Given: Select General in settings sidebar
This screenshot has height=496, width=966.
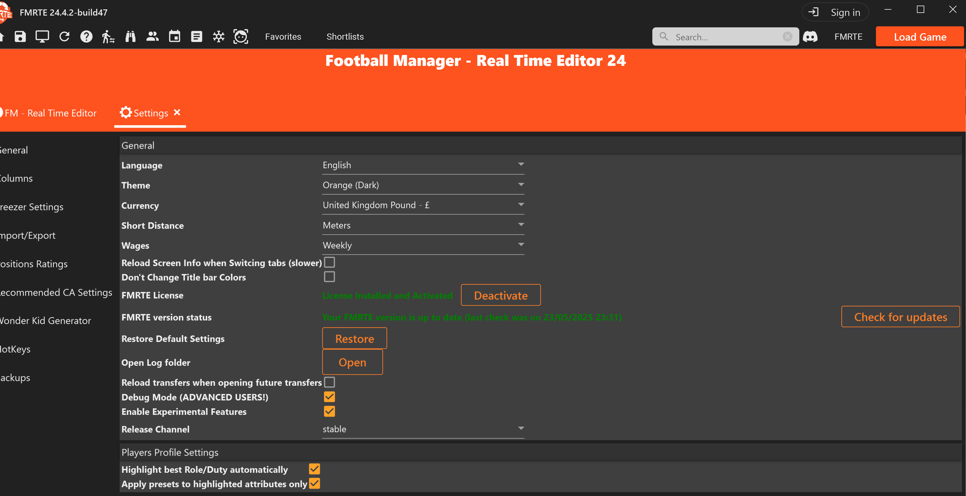Looking at the screenshot, I should click(x=14, y=150).
